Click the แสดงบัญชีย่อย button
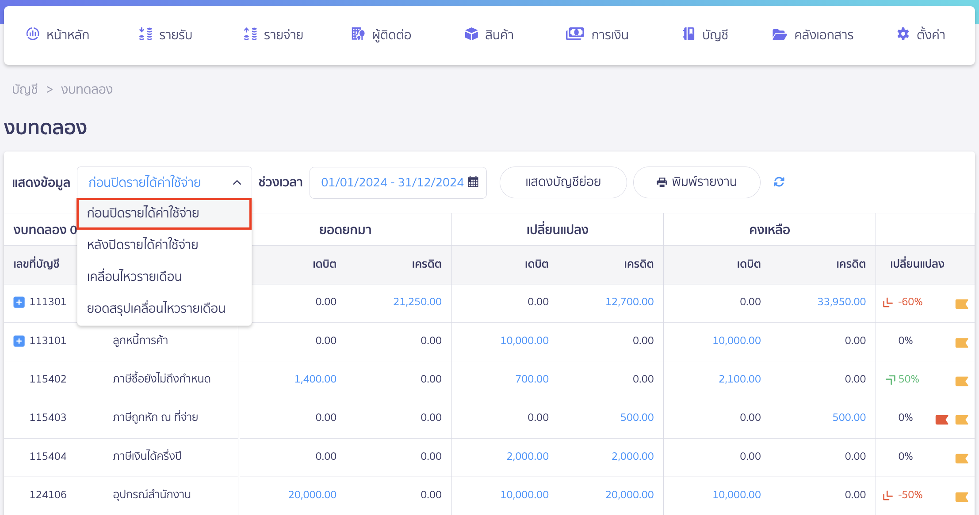The image size is (979, 515). (563, 182)
